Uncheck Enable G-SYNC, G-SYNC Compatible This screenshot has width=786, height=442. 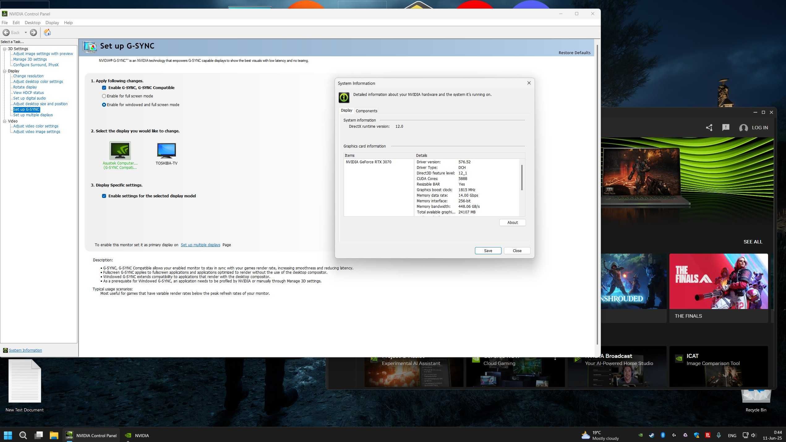(104, 88)
